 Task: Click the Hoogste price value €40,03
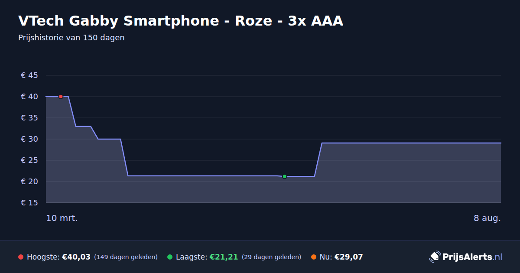click(x=76, y=257)
